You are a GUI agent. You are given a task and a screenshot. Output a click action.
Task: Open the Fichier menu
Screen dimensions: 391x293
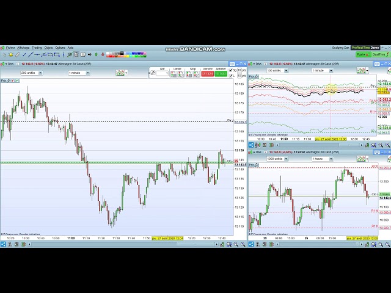(10, 48)
